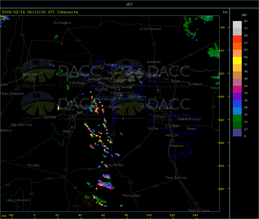
Task: Select the R_Padre place label
Action: pos(165,108)
